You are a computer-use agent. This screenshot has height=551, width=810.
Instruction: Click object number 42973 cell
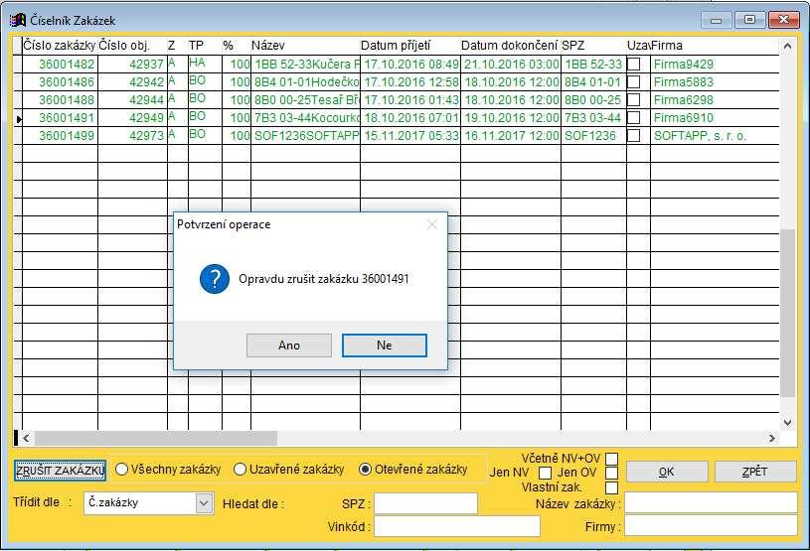click(132, 136)
